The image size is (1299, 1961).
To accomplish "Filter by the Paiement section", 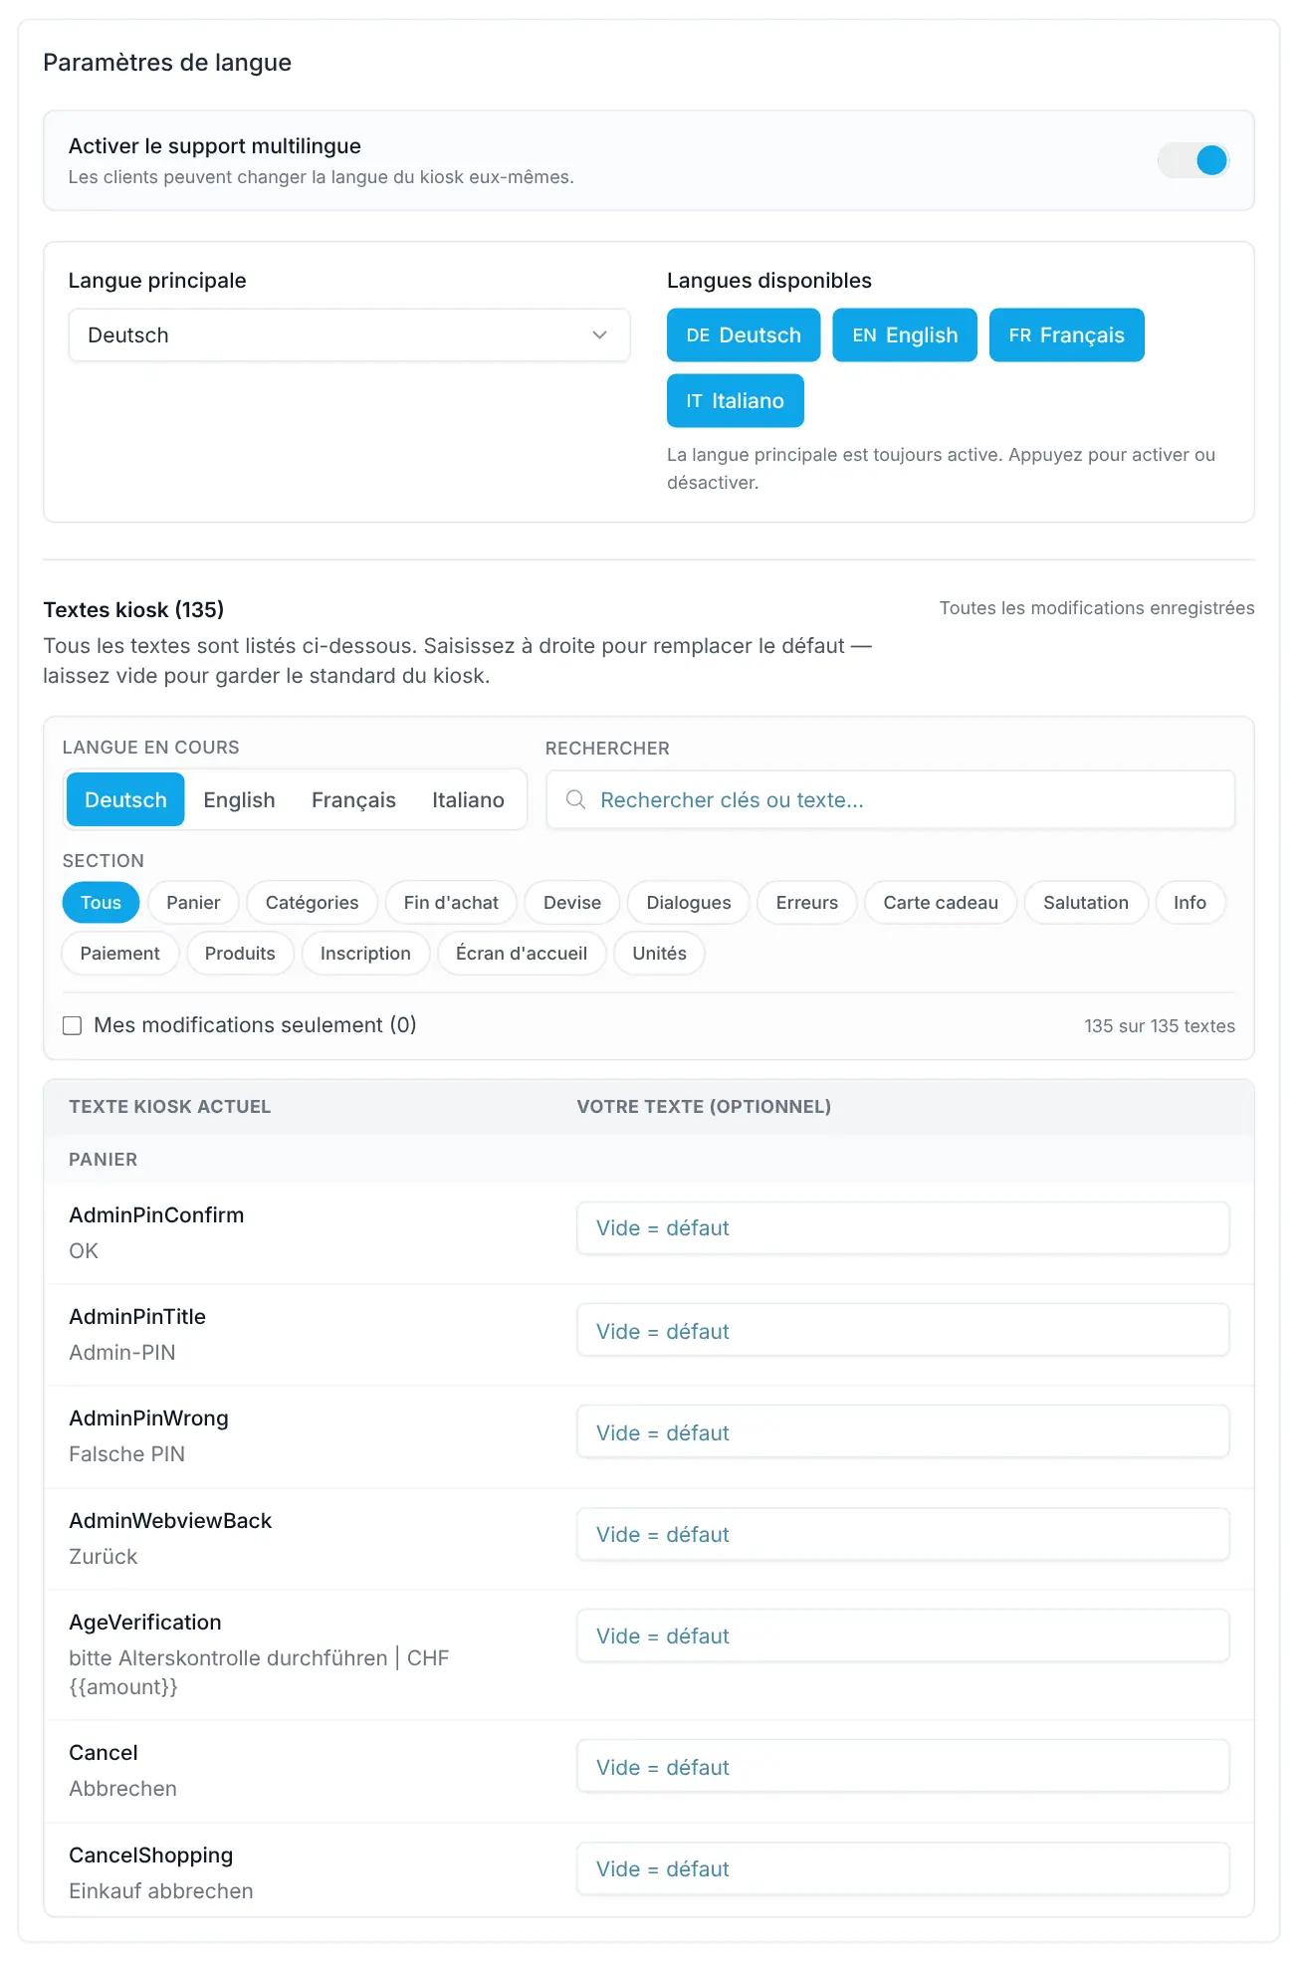I will 119,954.
